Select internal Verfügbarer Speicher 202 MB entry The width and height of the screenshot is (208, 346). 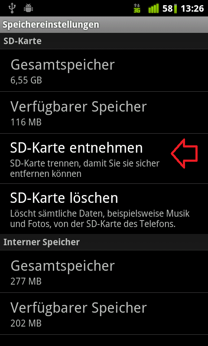click(x=104, y=314)
